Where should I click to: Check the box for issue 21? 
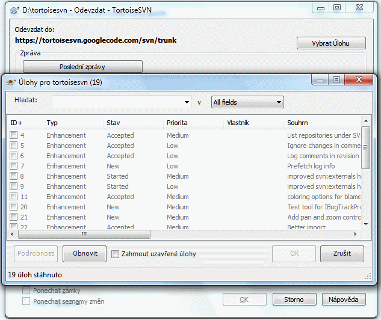pos(14,217)
